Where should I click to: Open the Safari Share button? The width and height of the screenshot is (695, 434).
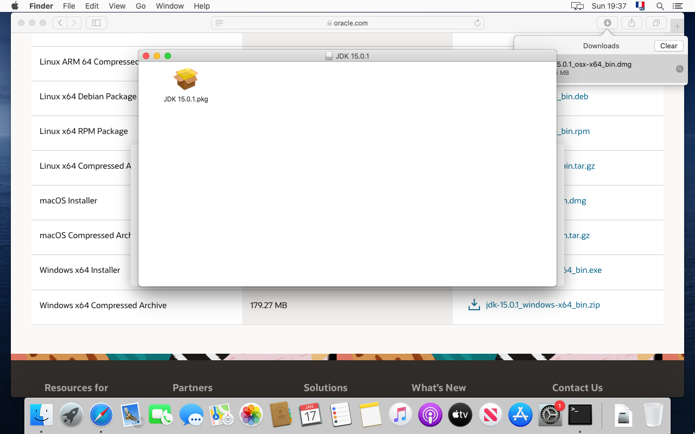tap(631, 23)
